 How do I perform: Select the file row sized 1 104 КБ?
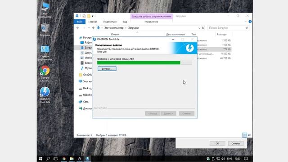(214, 45)
